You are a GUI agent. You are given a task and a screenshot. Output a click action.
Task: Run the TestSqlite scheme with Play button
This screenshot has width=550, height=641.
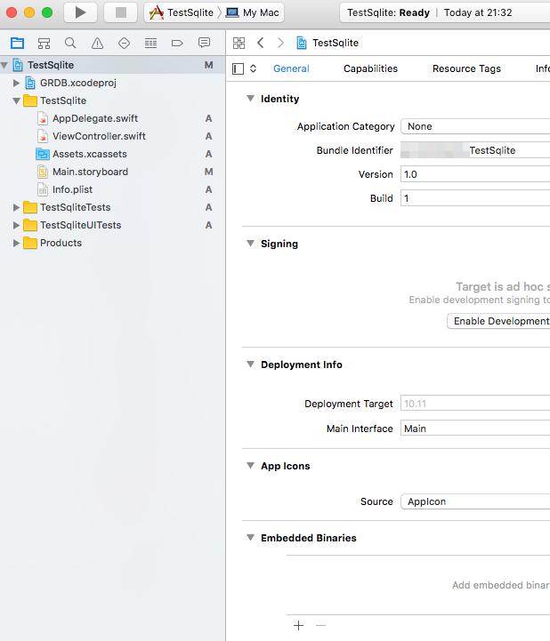pos(81,12)
